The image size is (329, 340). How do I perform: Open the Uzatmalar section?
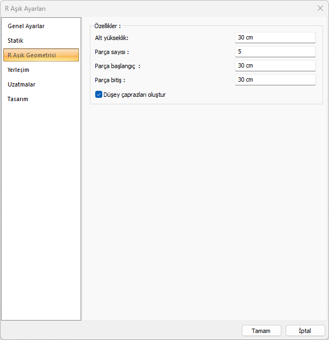tap(22, 84)
